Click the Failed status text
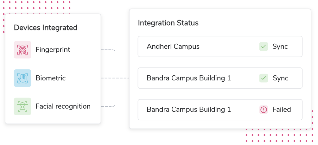318x145 pixels. click(282, 110)
